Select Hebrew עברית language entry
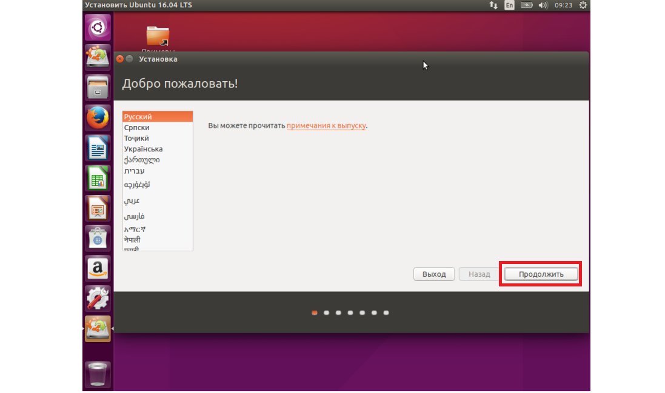665x393 pixels. (x=158, y=171)
